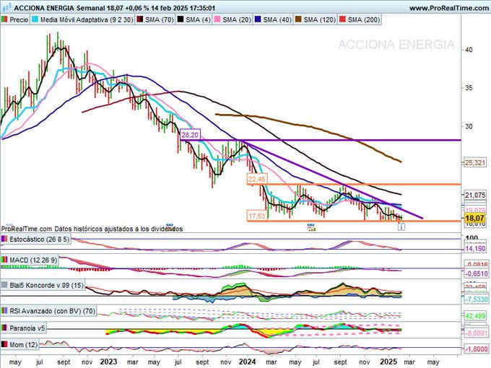
Task: Open the SMA (40) legend label
Action: click(x=277, y=19)
